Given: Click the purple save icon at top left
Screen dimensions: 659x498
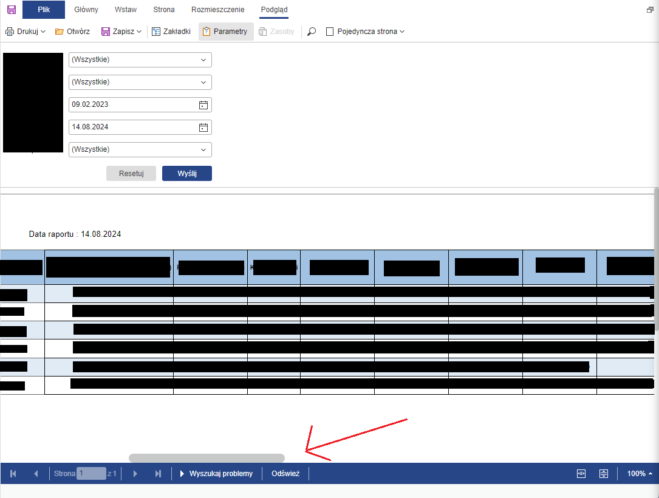Looking at the screenshot, I should point(12,10).
